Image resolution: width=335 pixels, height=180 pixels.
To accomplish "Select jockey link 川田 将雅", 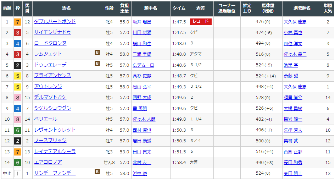I will pos(142,33).
